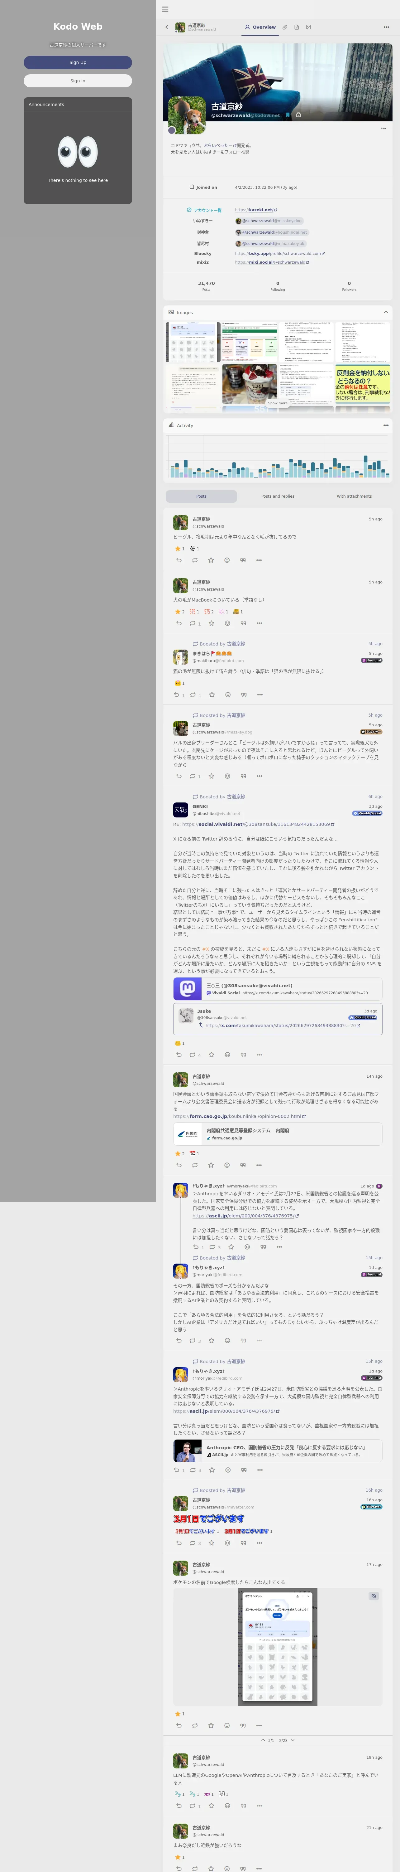The width and height of the screenshot is (400, 1872).
Task: Add emoji reaction to 犬の毛がMacBook post
Action: tap(227, 623)
